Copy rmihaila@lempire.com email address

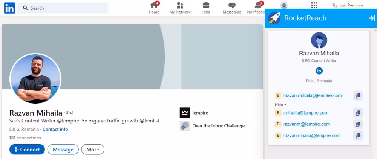pos(358,113)
